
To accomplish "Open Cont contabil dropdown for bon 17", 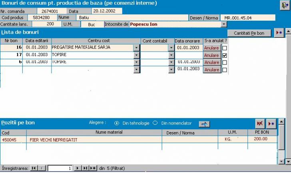I will 171,55.
